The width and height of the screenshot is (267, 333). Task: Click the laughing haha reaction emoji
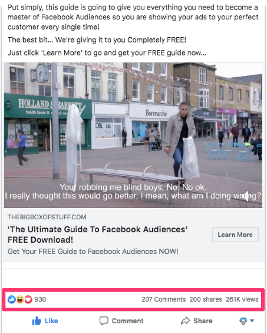tap(20, 299)
